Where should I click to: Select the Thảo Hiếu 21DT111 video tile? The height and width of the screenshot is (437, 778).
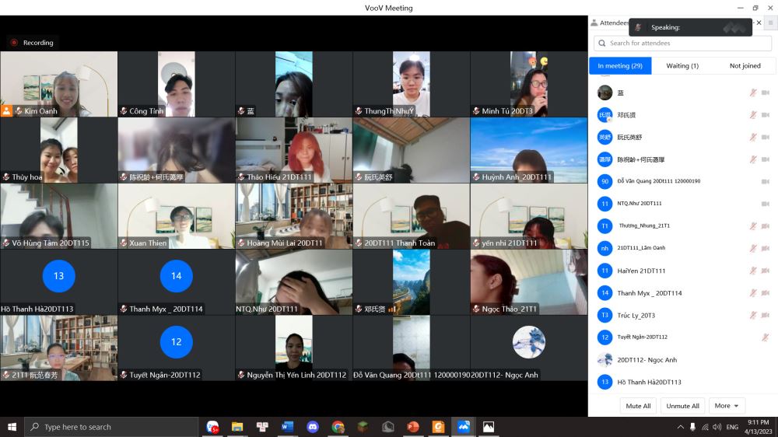(x=293, y=150)
